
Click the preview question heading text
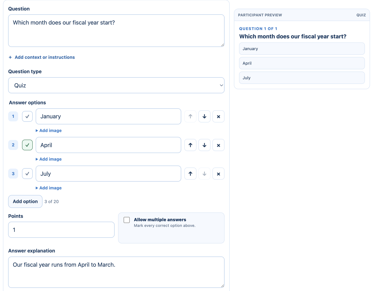tap(293, 37)
